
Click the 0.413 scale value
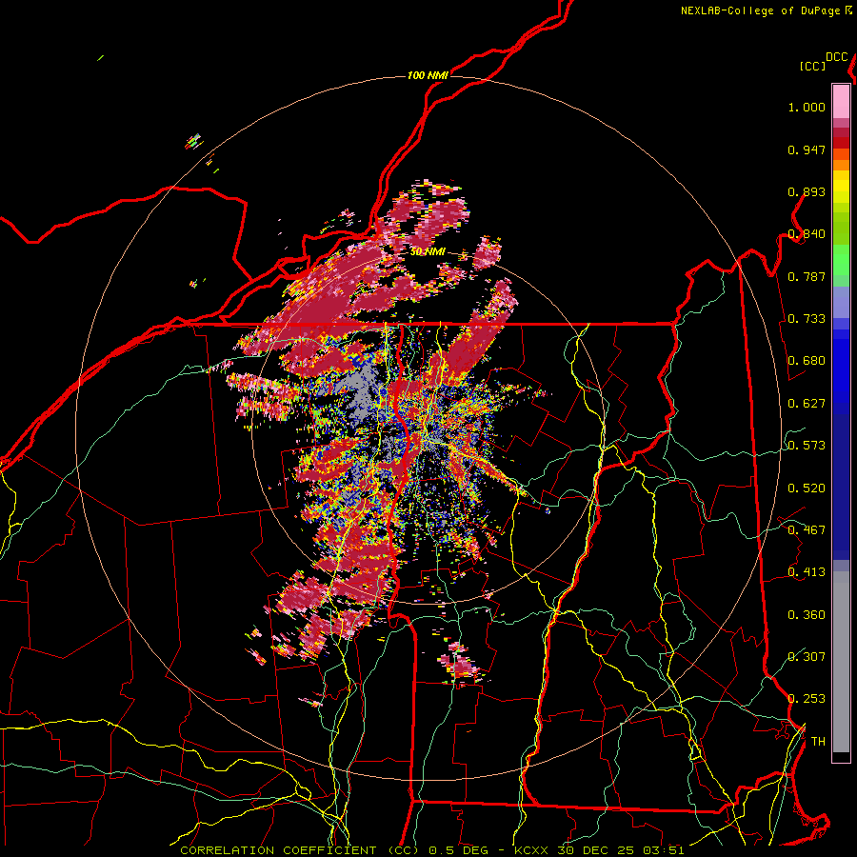tap(807, 572)
